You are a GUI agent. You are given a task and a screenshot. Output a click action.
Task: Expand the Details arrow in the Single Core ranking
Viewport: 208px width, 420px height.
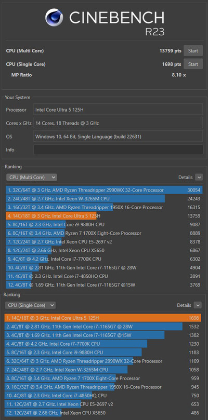point(198,305)
